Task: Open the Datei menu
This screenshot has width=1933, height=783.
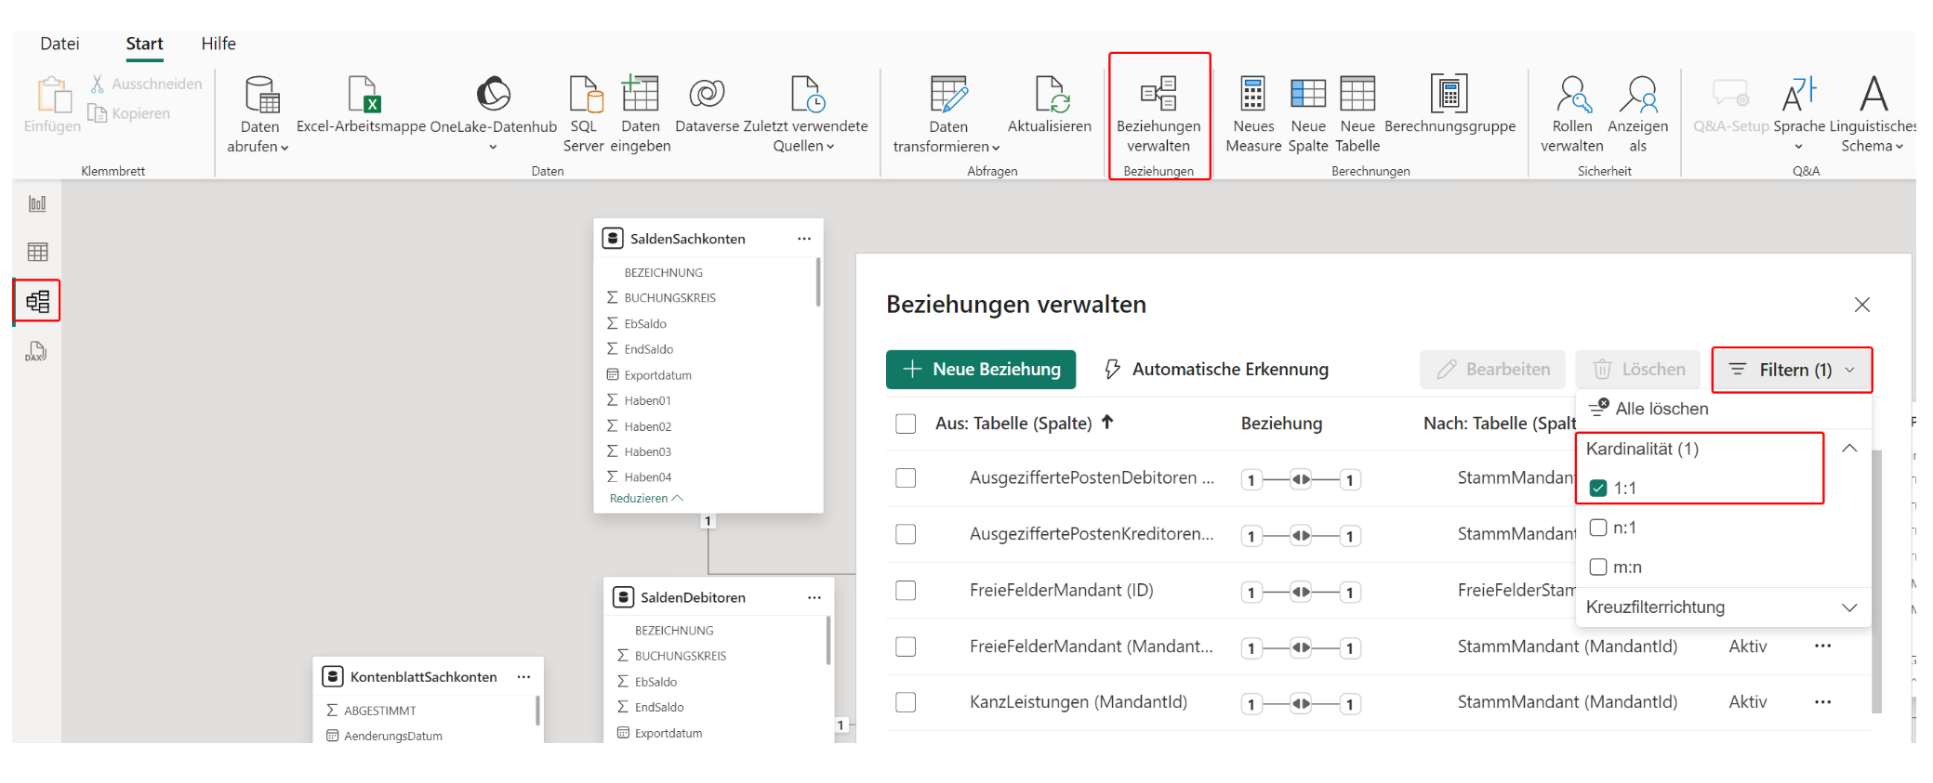Action: 60,44
